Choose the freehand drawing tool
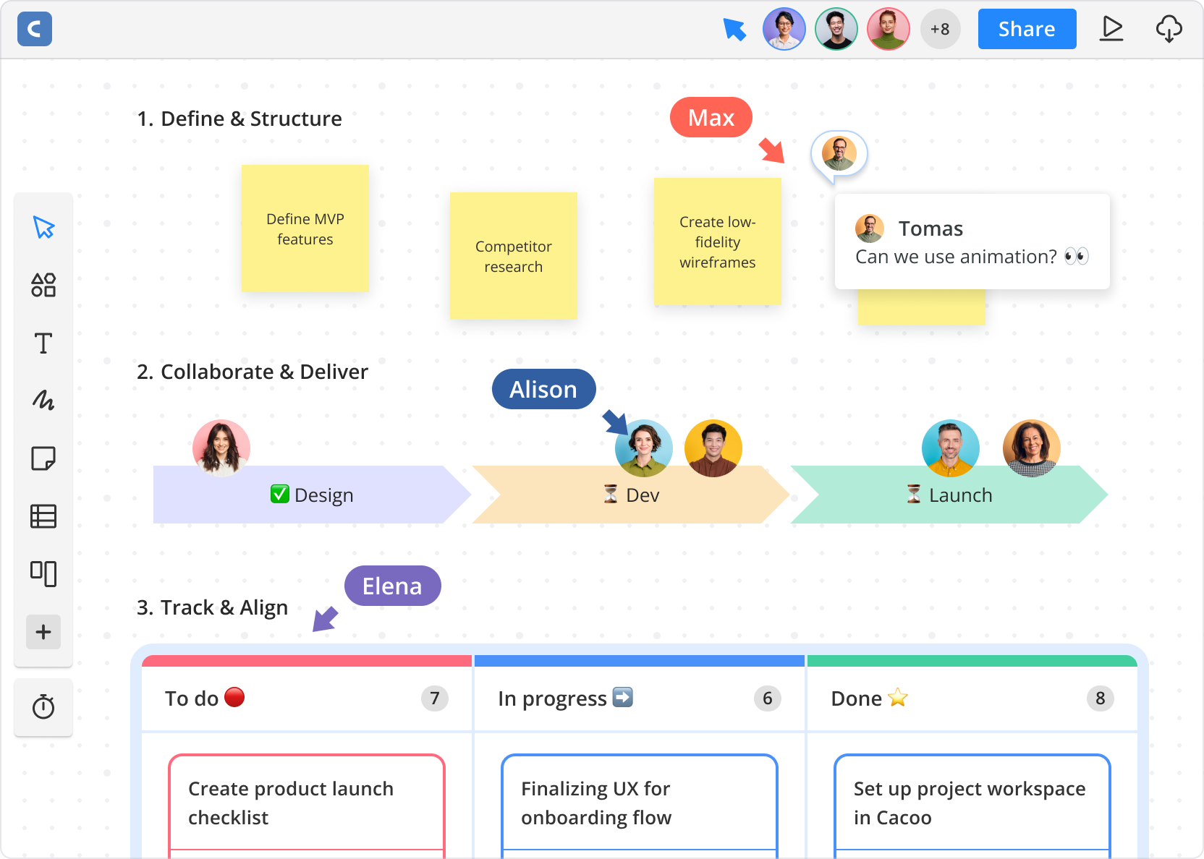This screenshot has height=859, width=1204. [43, 400]
